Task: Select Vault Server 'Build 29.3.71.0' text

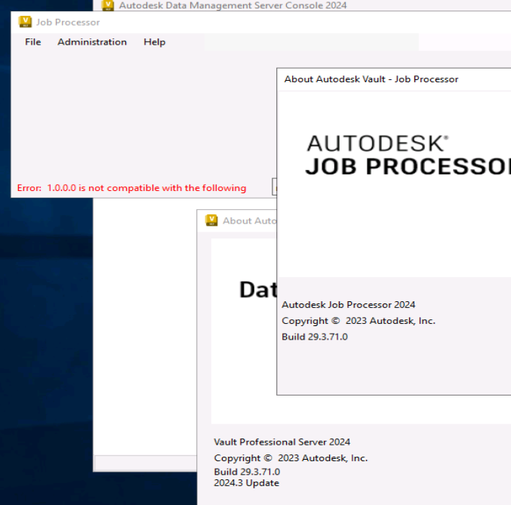Action: (247, 472)
